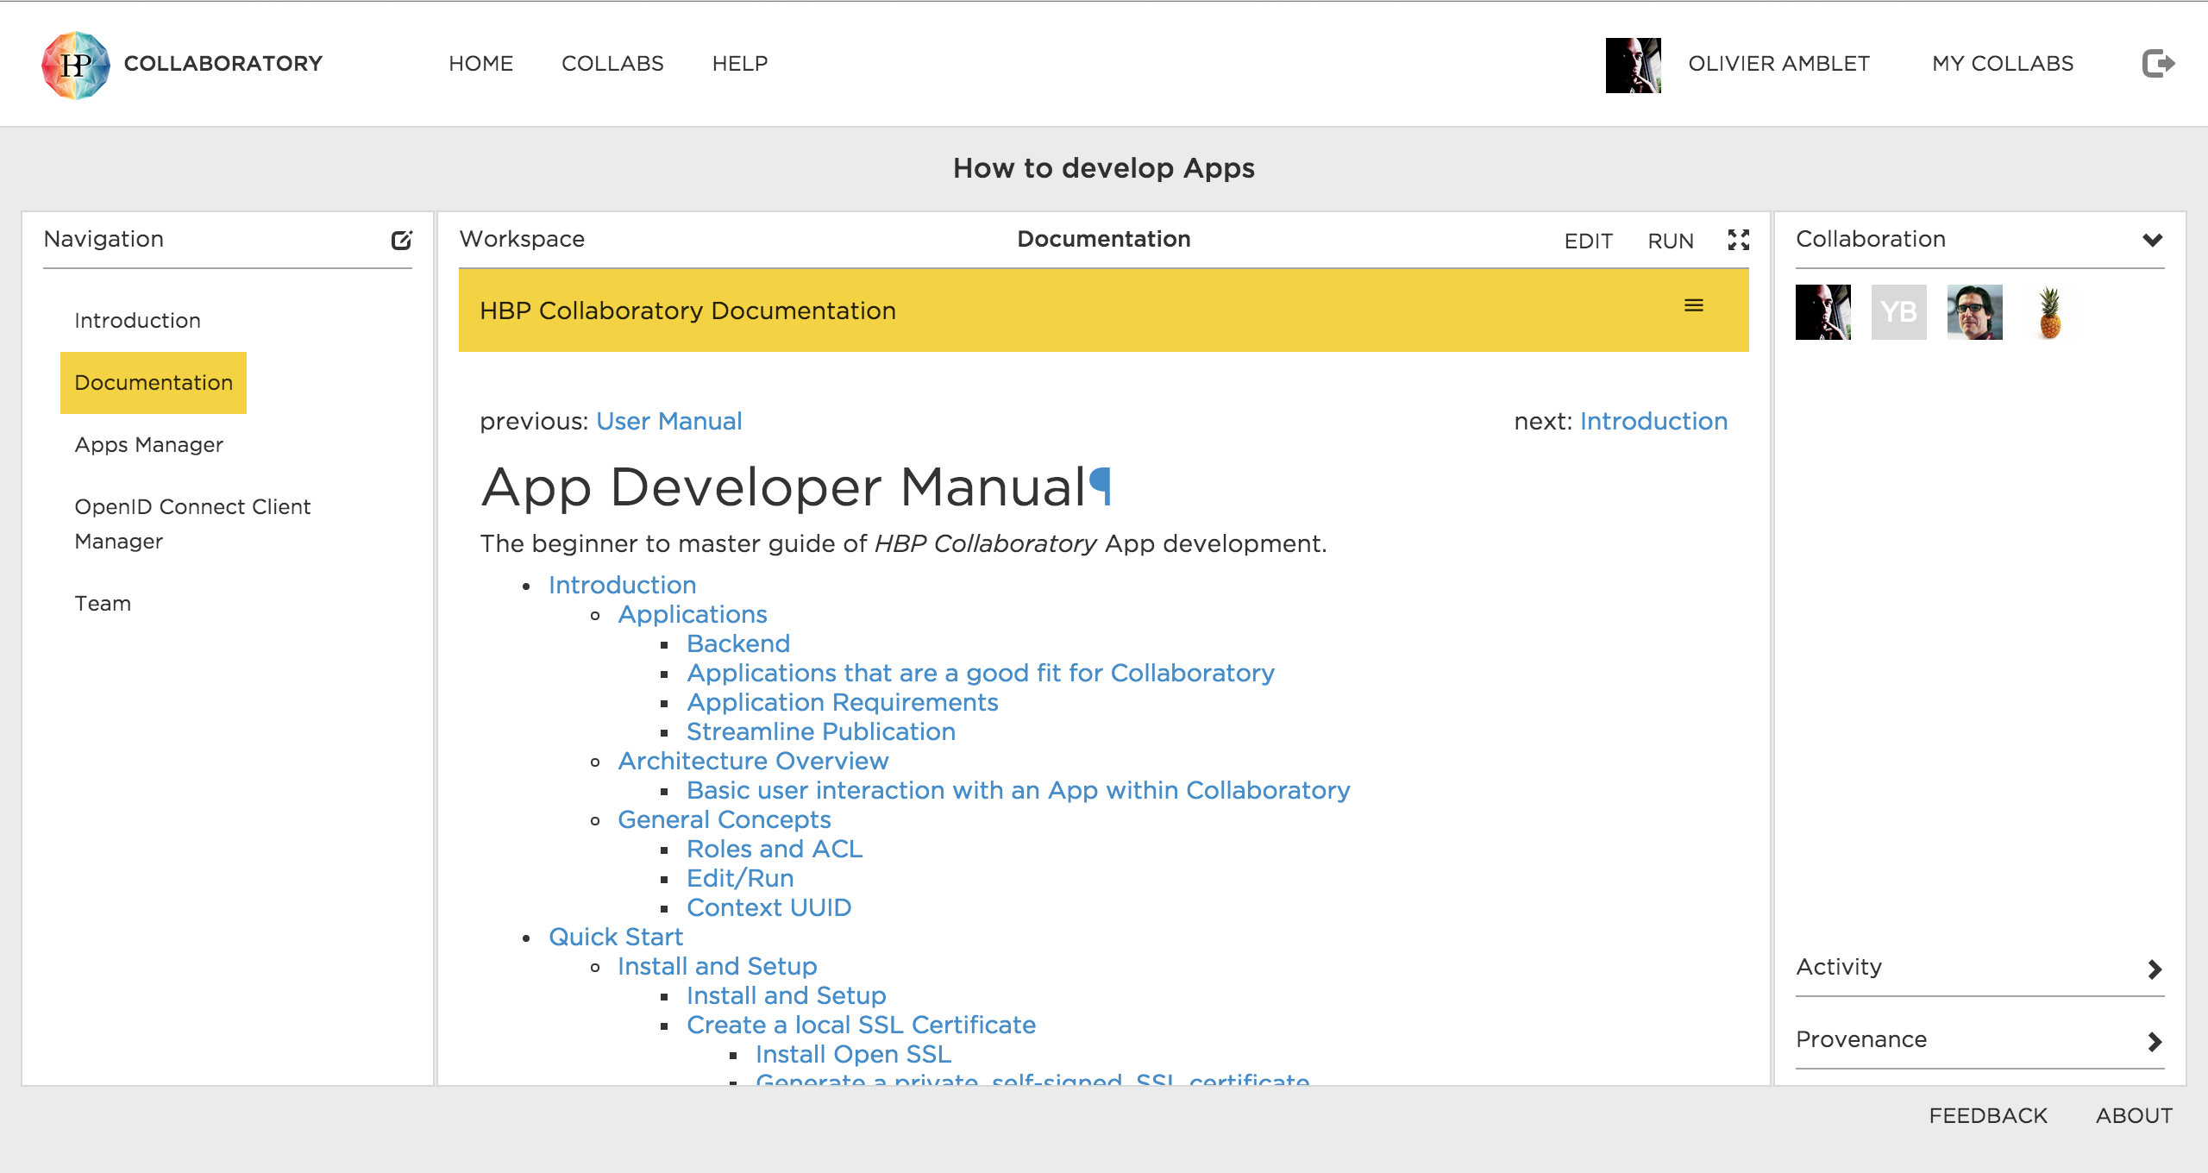The width and height of the screenshot is (2208, 1173).
Task: Click the glasses-wearing member avatar
Action: (x=1974, y=312)
